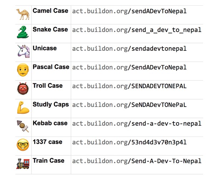Open the 53nd4d3v70n3p4l leetspeak link
Image resolution: width=217 pixels, height=177 pixels.
(129, 143)
